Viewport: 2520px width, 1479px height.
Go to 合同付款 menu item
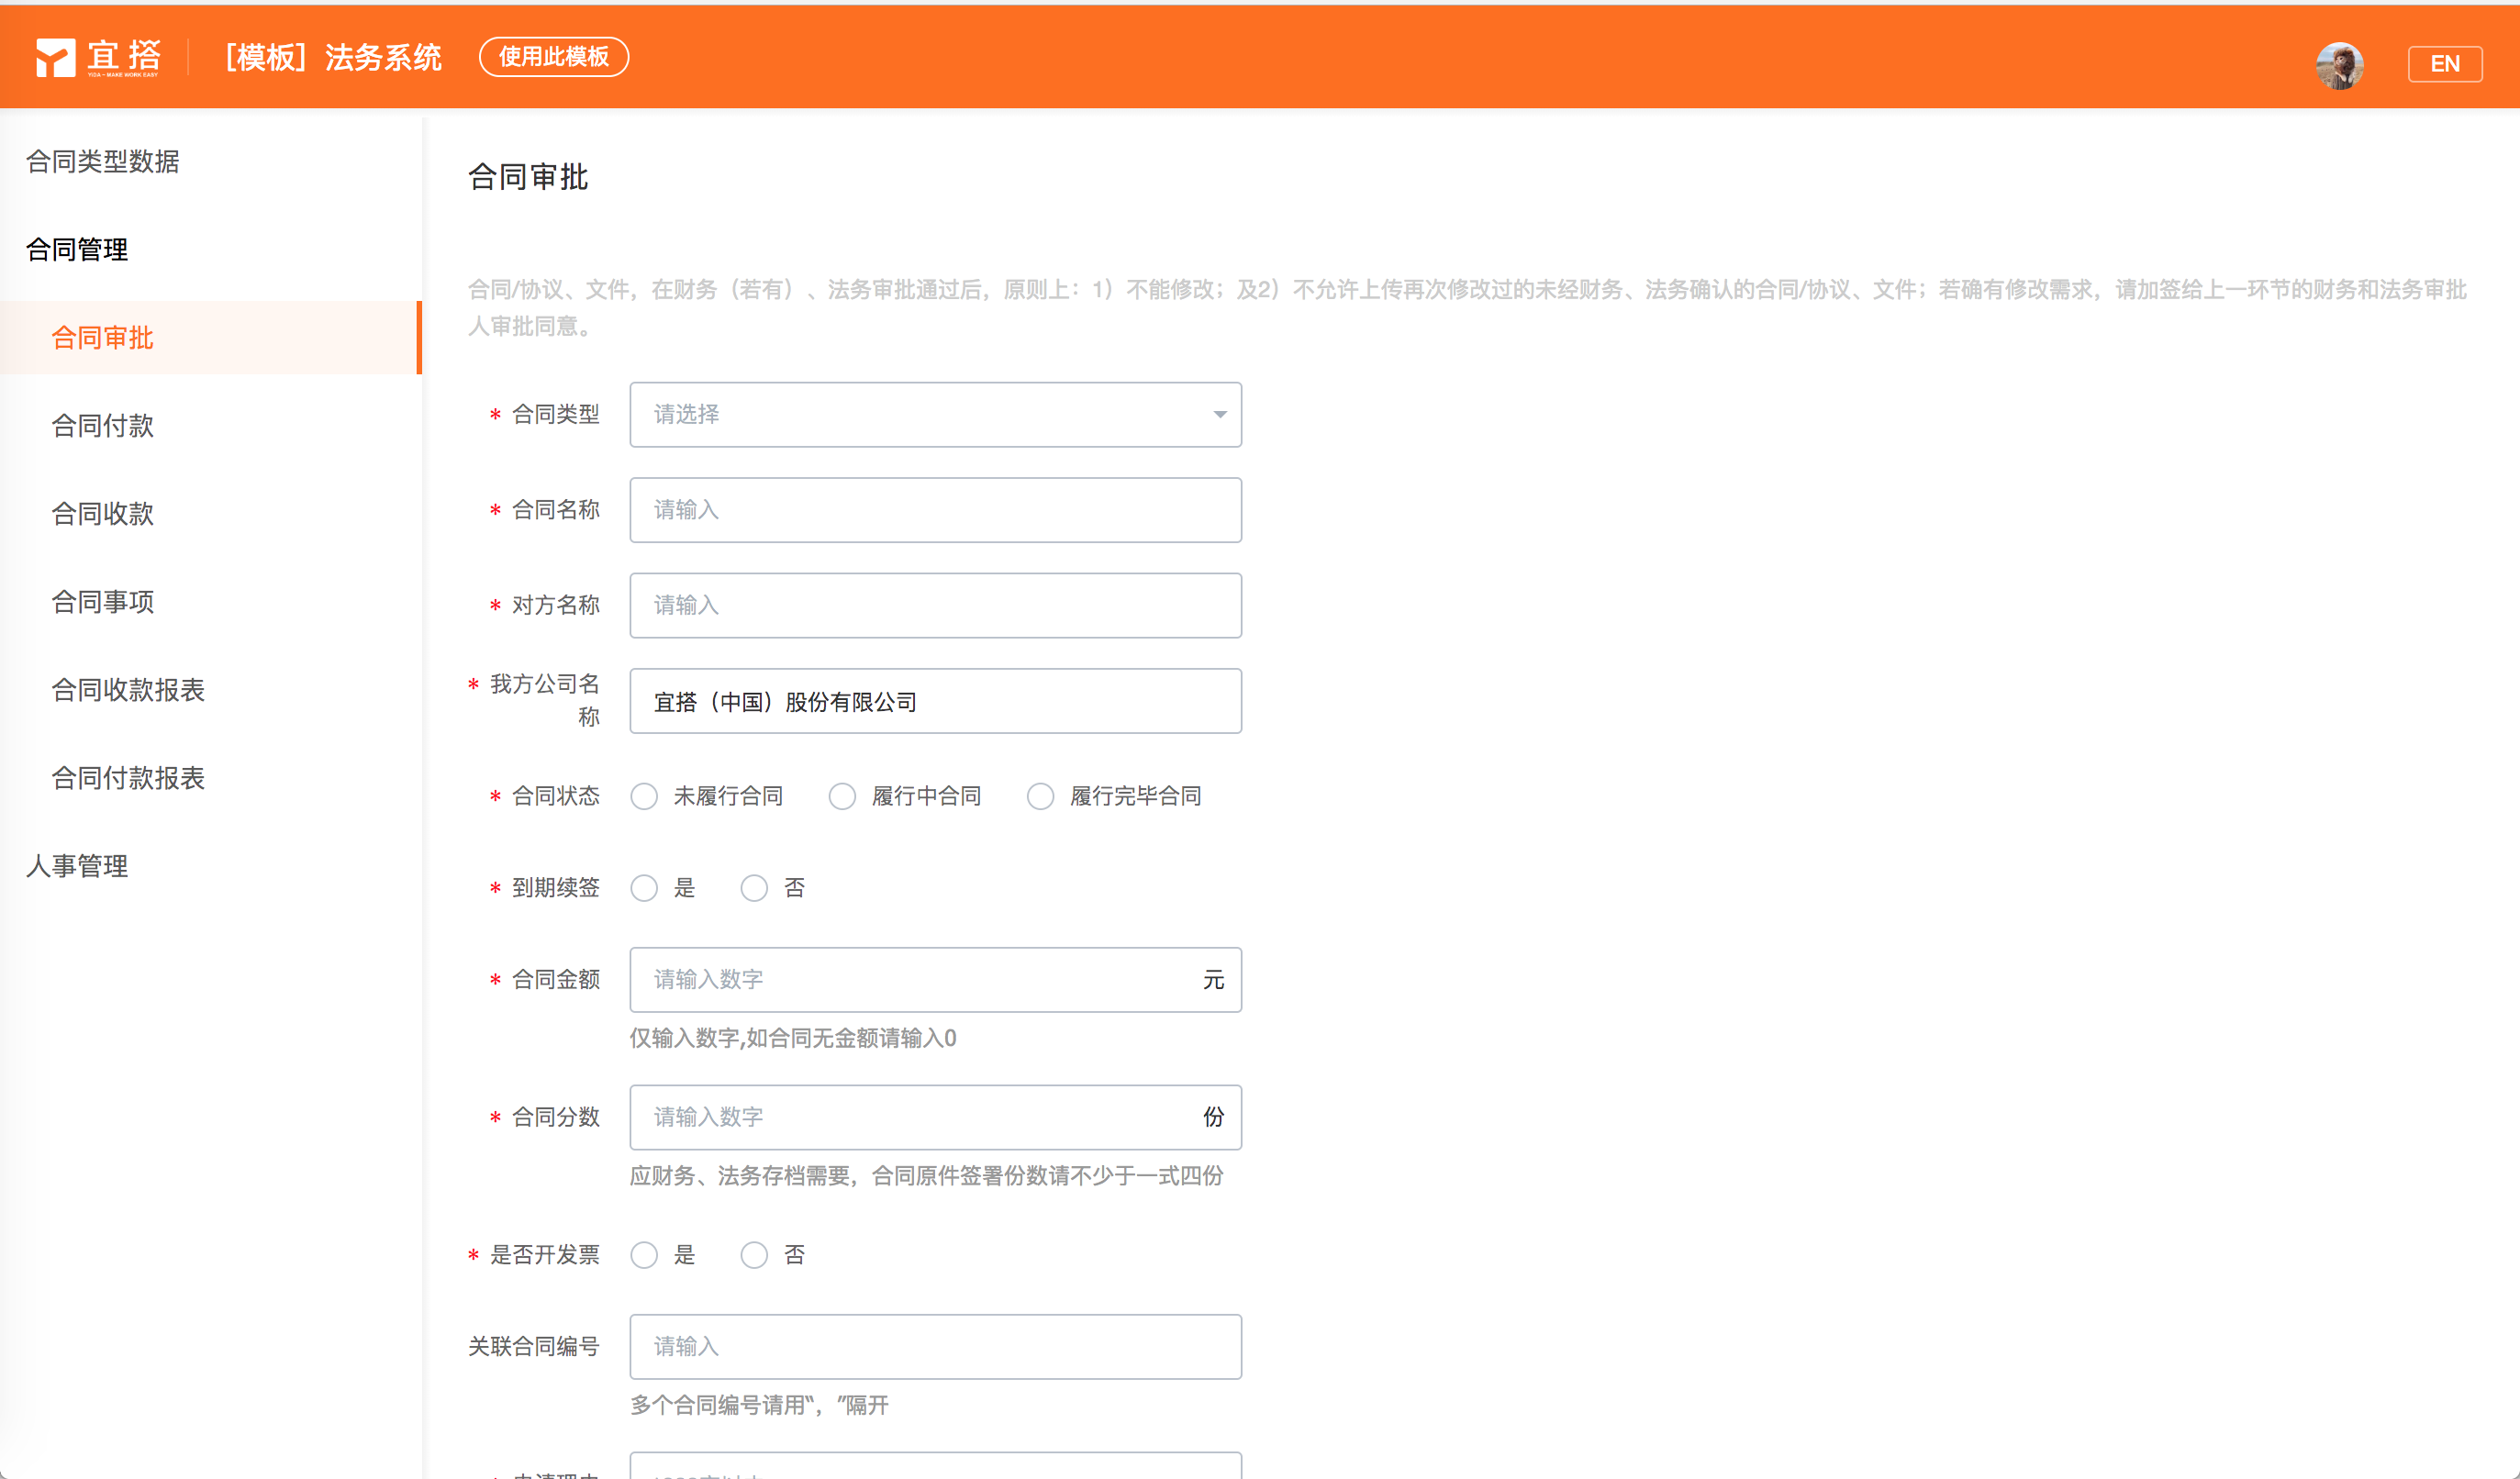[103, 426]
